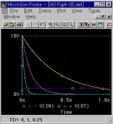Click the green square legend marker
The image size is (113, 124).
click(24, 106)
